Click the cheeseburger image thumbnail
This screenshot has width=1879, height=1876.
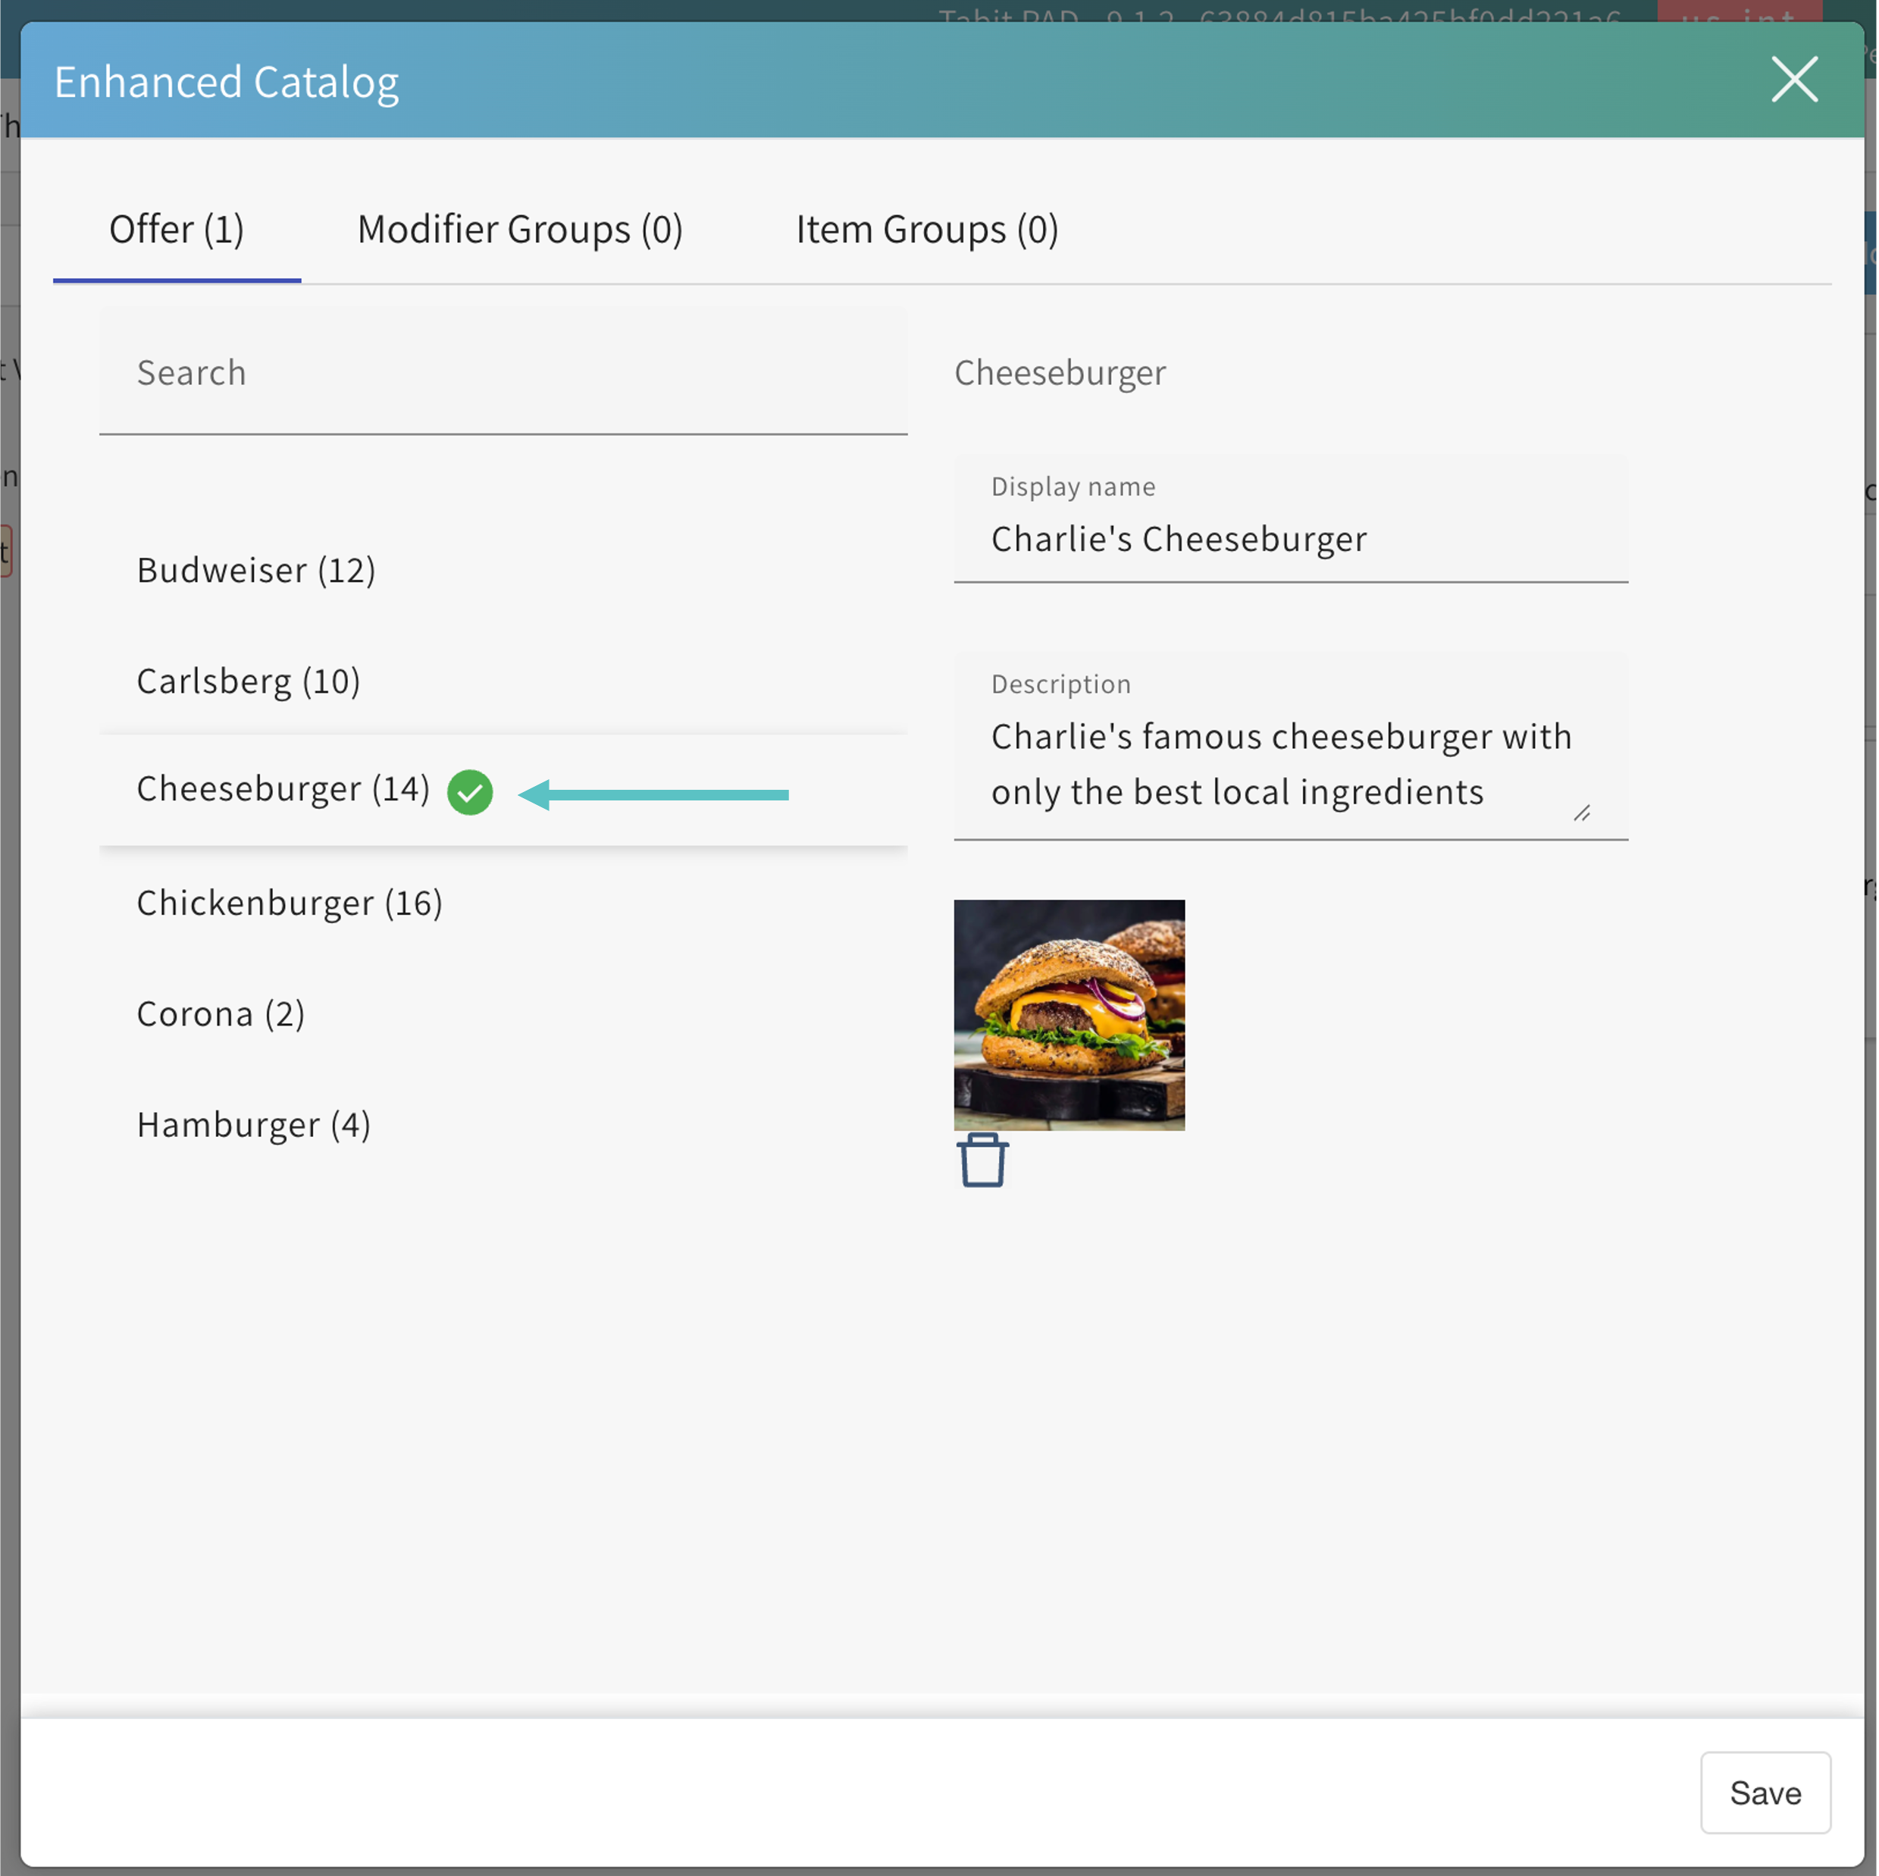tap(1068, 1014)
